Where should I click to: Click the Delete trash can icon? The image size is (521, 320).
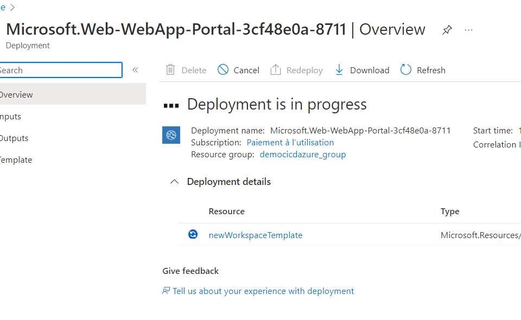170,70
